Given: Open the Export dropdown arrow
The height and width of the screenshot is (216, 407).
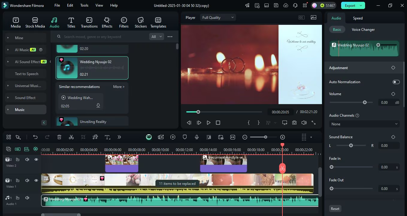Looking at the screenshot, I should pyautogui.click(x=361, y=5).
